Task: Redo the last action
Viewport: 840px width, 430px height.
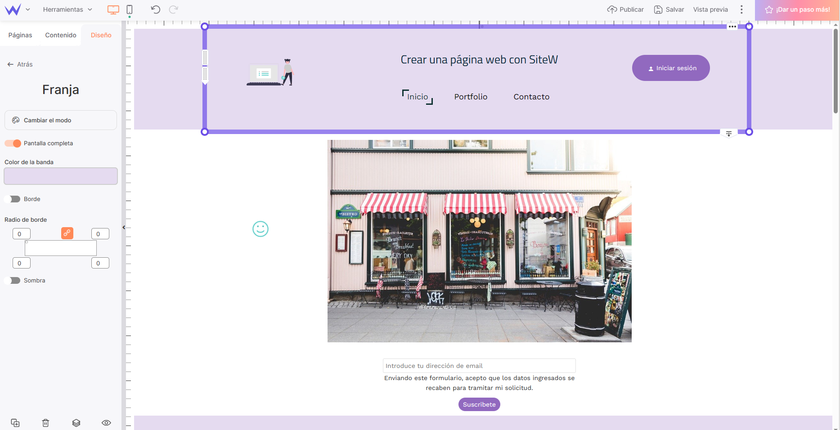Action: pyautogui.click(x=173, y=9)
